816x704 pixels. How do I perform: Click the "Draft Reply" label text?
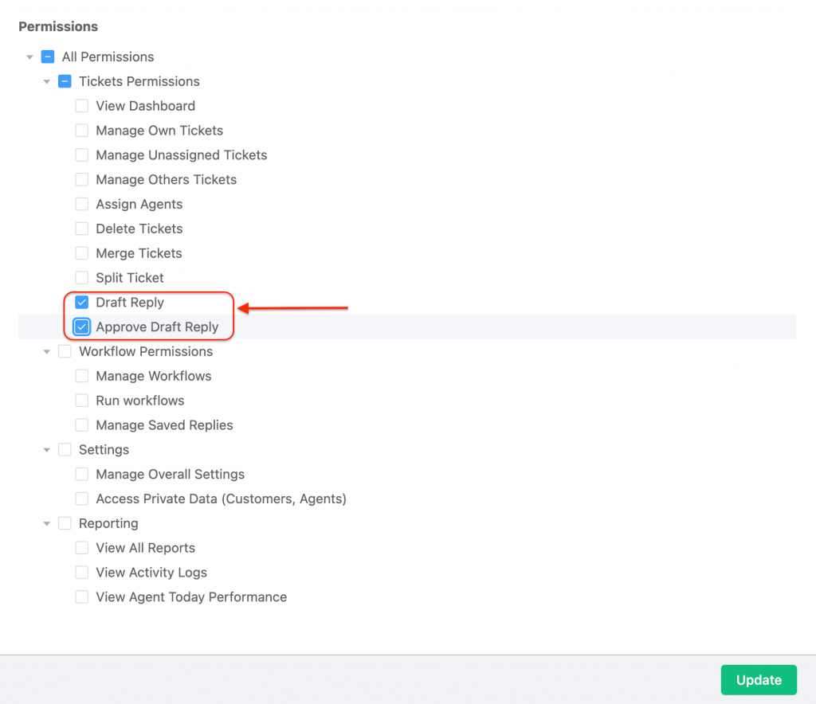[130, 302]
